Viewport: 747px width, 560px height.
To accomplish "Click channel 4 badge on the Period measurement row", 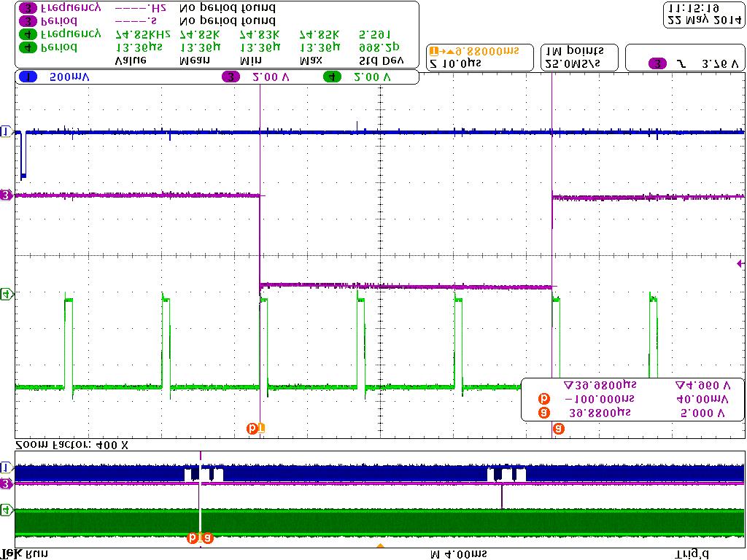I will 28,47.
